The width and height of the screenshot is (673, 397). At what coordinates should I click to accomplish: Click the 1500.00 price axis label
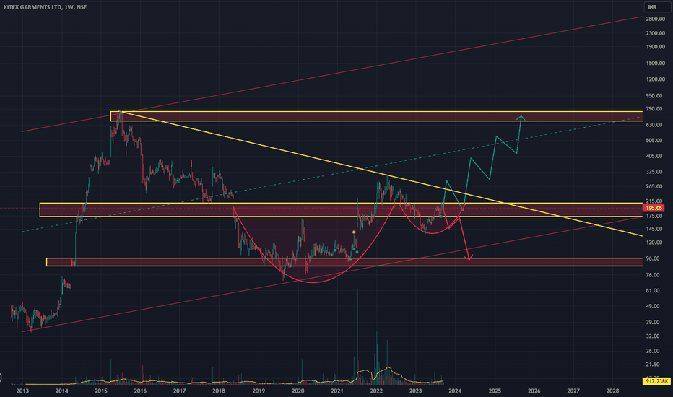coord(656,63)
